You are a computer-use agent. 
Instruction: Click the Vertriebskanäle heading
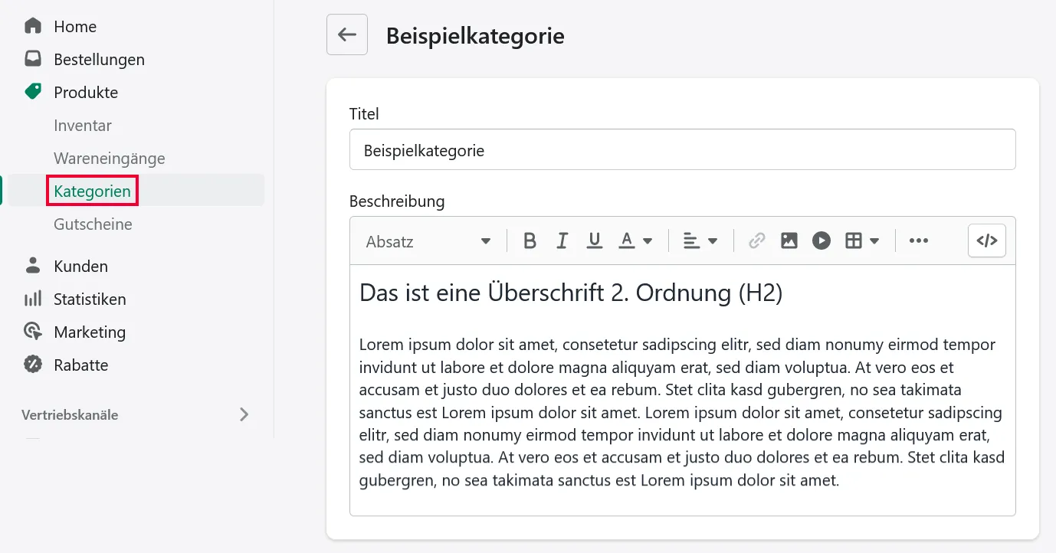(70, 414)
